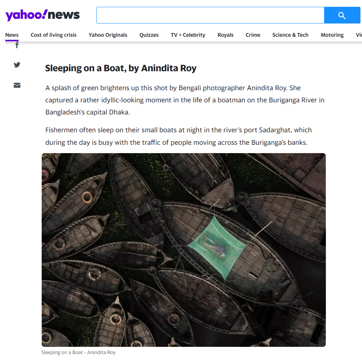Image resolution: width=362 pixels, height=362 pixels.
Task: Share article via Facebook icon
Action: click(17, 45)
